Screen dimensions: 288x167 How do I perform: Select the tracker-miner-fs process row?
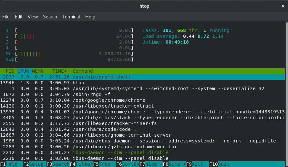coord(142,123)
